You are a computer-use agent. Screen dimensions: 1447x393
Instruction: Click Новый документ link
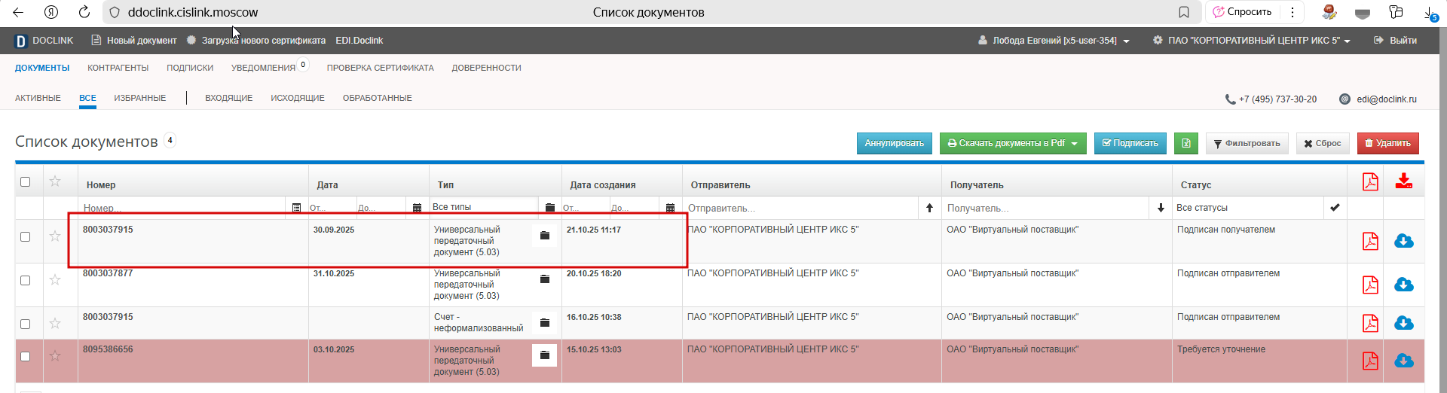pyautogui.click(x=134, y=41)
